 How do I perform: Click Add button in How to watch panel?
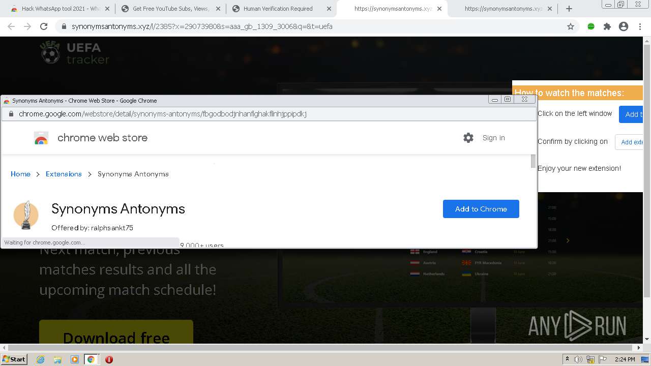point(631,114)
